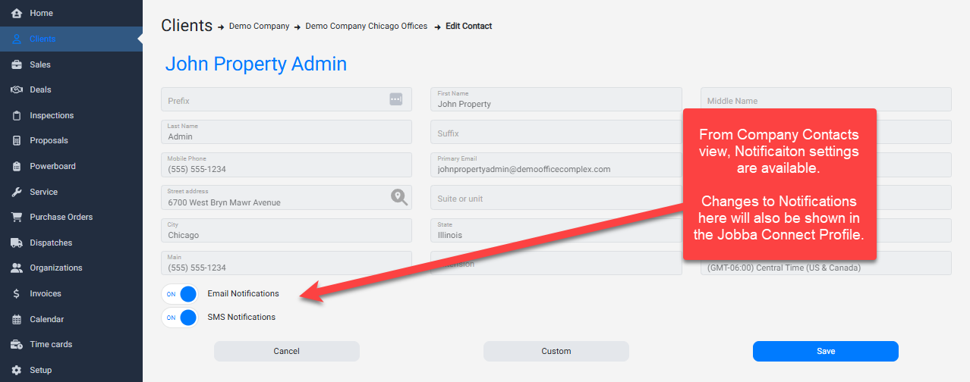Click the Sales briefcase icon
This screenshot has height=382, width=970.
[16, 64]
